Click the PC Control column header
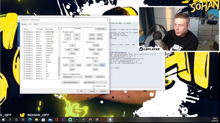Image resolution: width=220 pixels, height=123 pixels. coord(40,29)
